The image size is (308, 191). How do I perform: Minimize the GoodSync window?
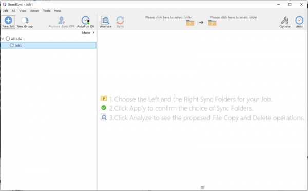click(278, 4)
